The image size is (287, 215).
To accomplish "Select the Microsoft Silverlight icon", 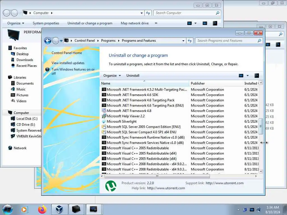I will [x=104, y=121].
